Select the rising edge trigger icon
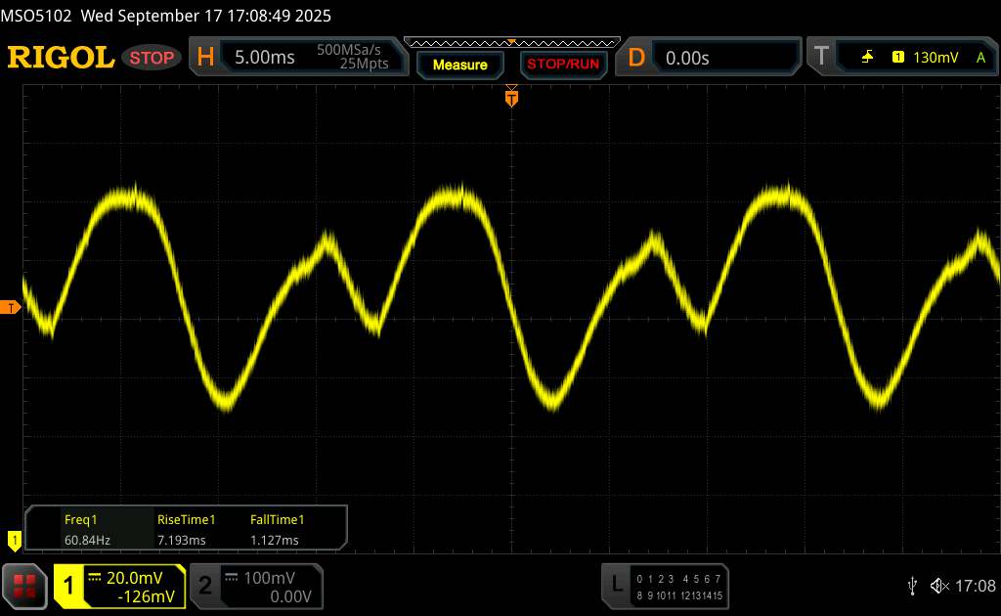The image size is (1001, 616). pos(867,58)
